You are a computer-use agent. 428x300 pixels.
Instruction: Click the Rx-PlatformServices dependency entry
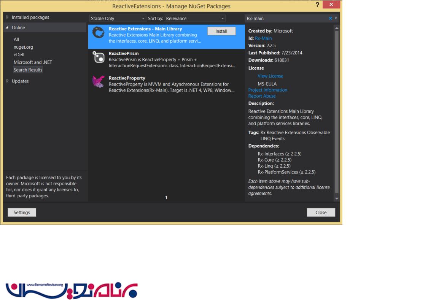(286, 172)
